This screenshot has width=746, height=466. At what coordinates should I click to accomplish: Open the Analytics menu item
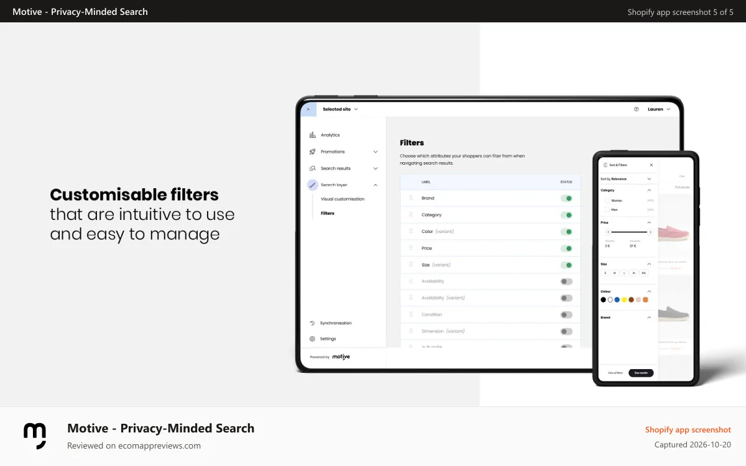tap(330, 135)
